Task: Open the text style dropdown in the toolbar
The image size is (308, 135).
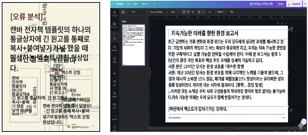Action: click(139, 12)
